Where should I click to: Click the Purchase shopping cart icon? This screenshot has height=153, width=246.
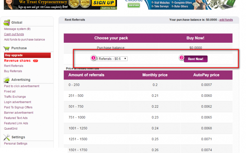pos(7,48)
